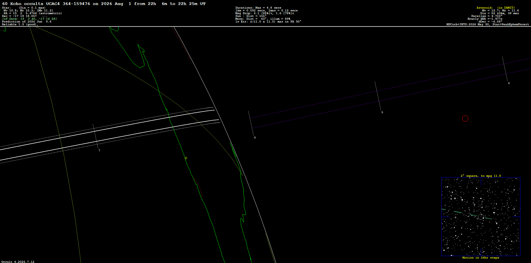The image size is (531, 263).
Task: Click 'MPCorb+INTG:2026 May 30' source text
Action: pyautogui.click(x=468, y=24)
